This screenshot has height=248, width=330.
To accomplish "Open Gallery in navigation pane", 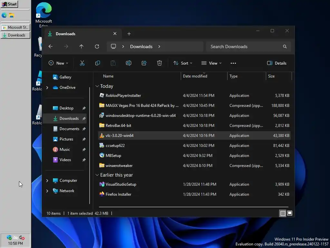I will [x=65, y=77].
